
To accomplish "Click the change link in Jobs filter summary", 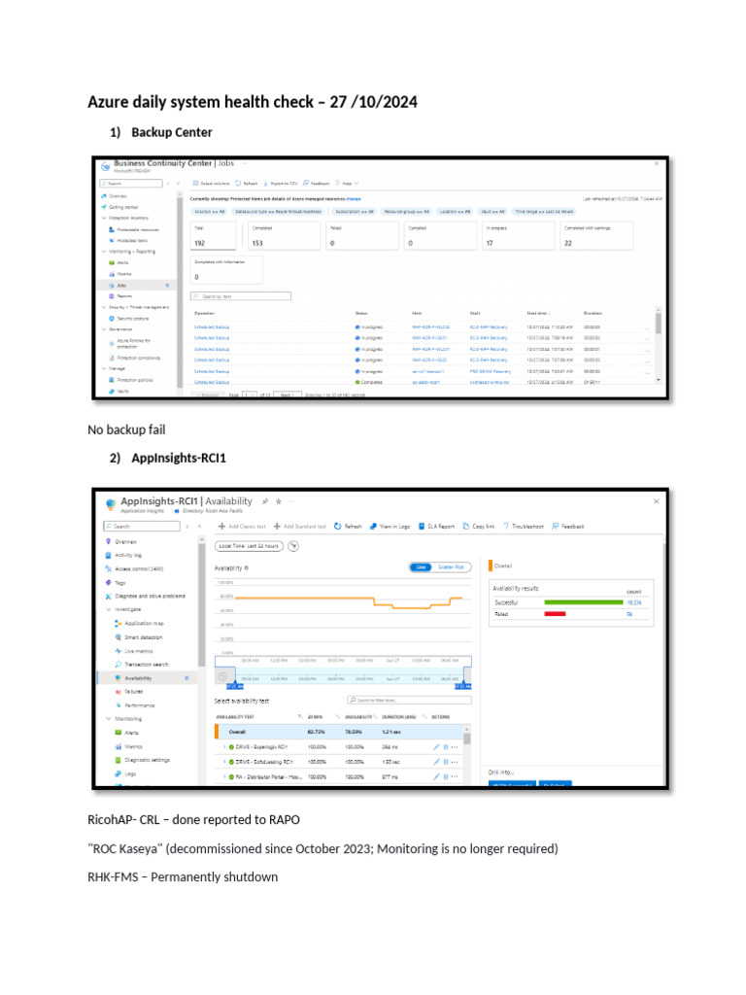I will coord(354,199).
